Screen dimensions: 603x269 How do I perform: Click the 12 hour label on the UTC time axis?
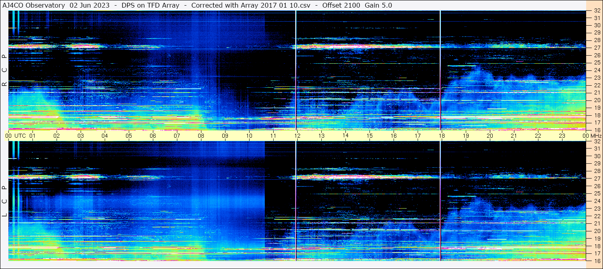coord(297,136)
